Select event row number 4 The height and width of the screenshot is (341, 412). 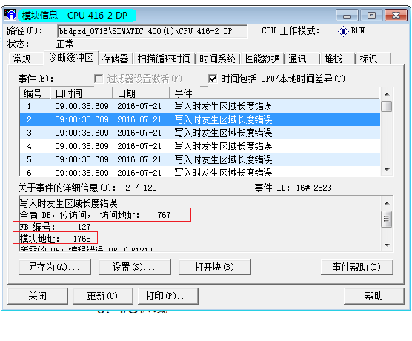pyautogui.click(x=200, y=146)
